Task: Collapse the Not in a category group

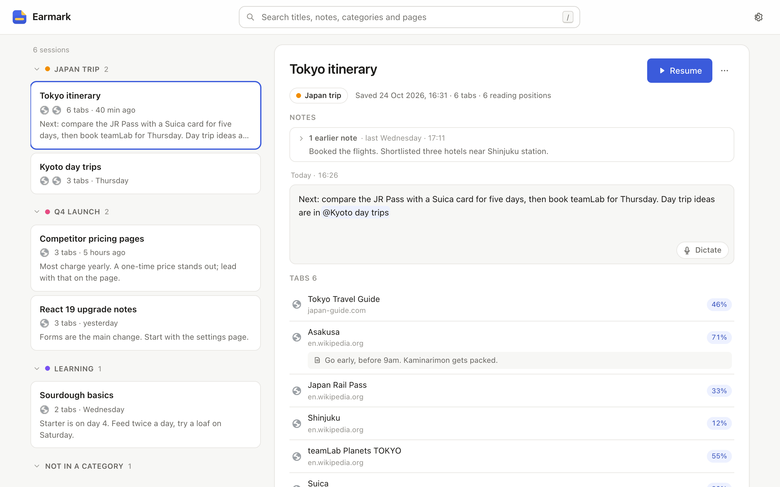Action: tap(37, 466)
